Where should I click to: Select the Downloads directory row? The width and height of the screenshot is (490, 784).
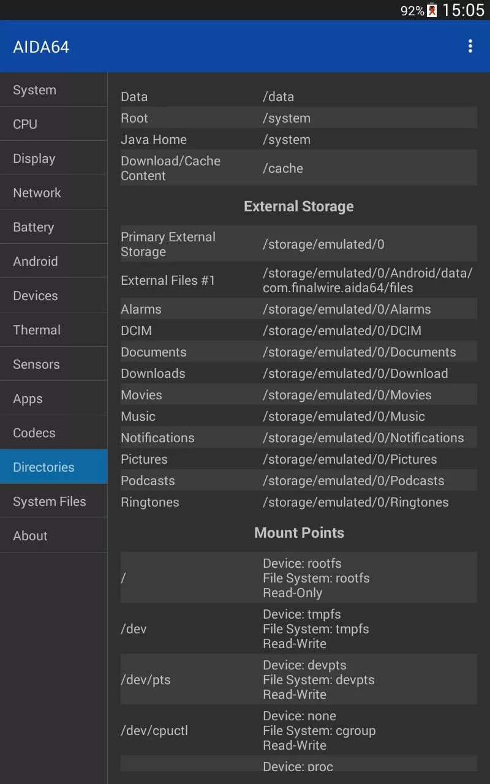298,374
